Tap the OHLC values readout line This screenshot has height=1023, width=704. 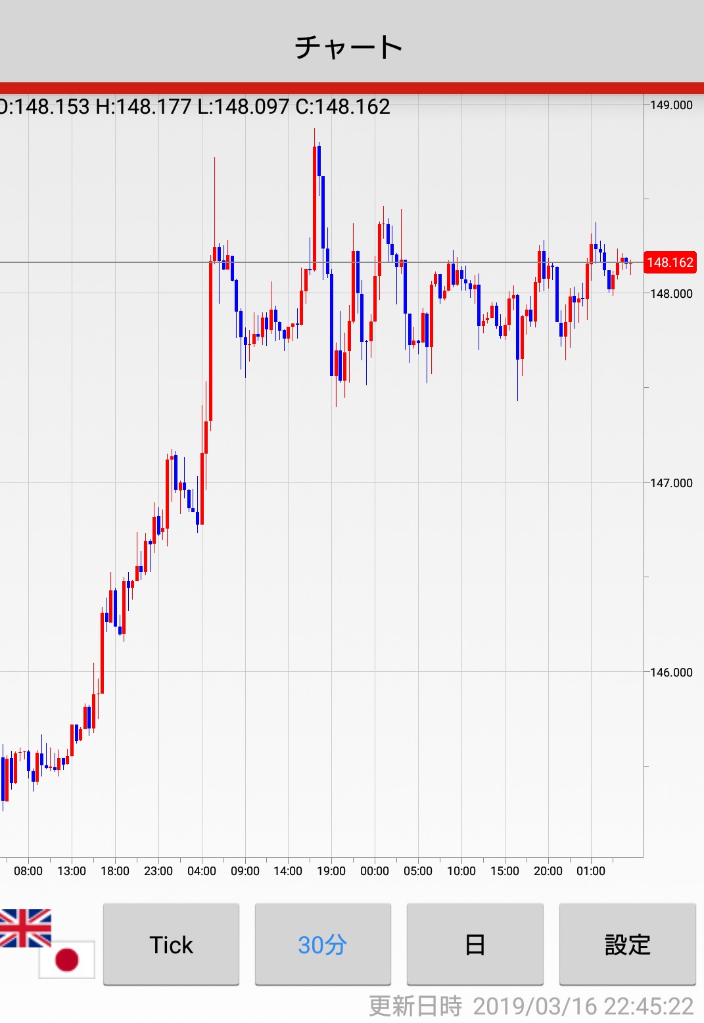(195, 107)
